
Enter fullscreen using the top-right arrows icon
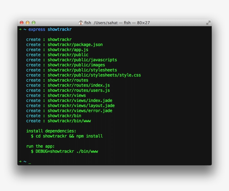click(208, 23)
